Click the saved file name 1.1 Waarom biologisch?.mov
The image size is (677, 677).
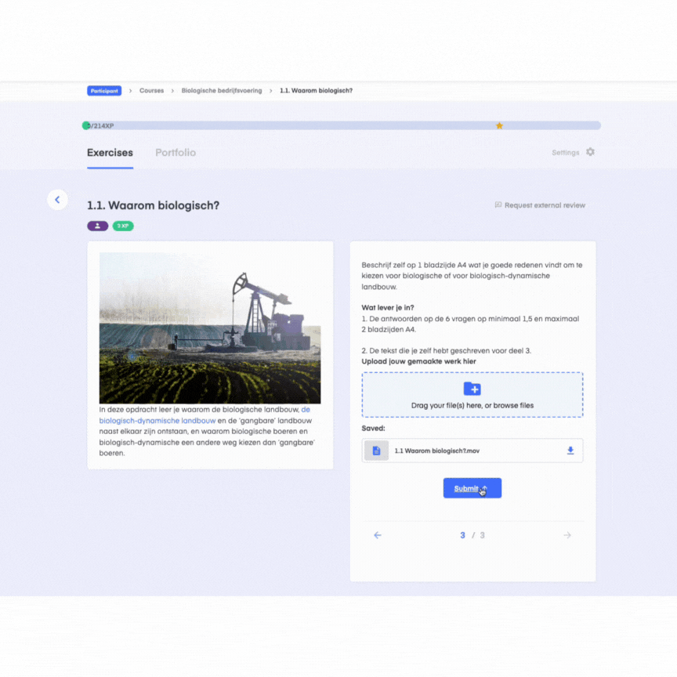coord(437,451)
